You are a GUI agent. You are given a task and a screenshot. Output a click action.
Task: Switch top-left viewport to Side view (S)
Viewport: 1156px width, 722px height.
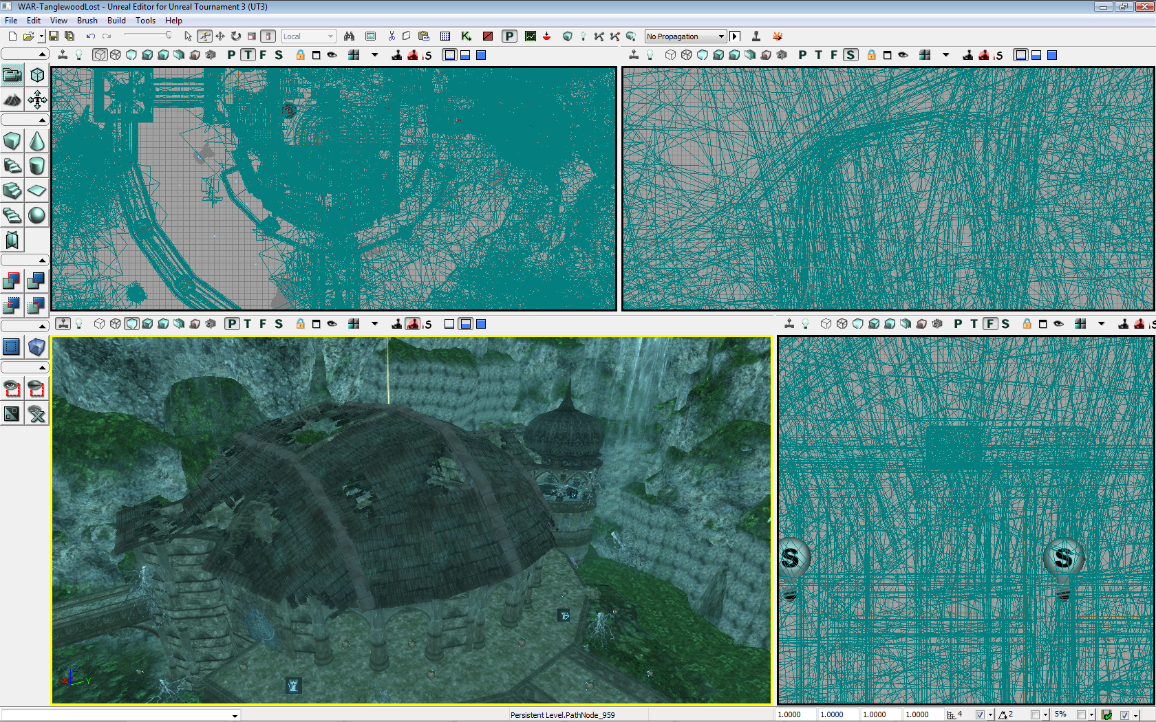[x=279, y=55]
